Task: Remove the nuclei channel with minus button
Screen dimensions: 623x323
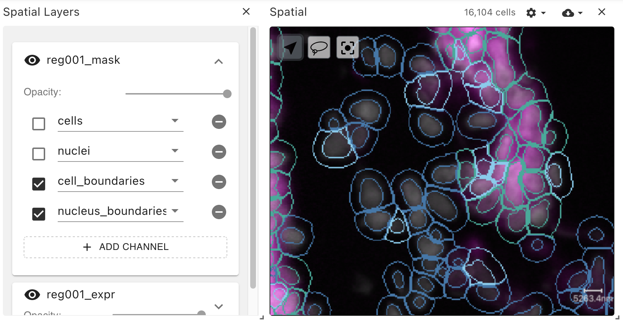Action: tap(219, 152)
